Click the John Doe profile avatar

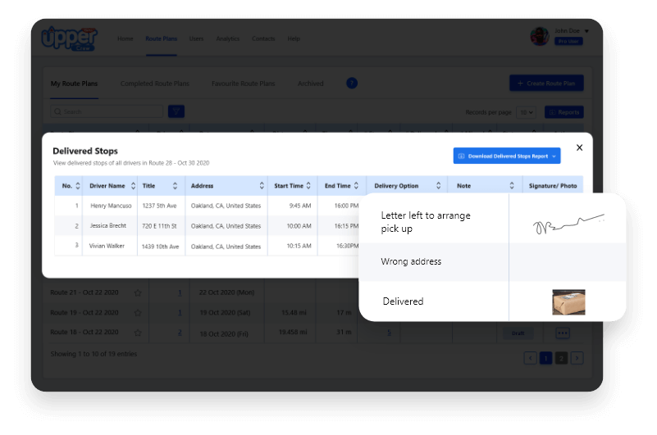pos(540,36)
